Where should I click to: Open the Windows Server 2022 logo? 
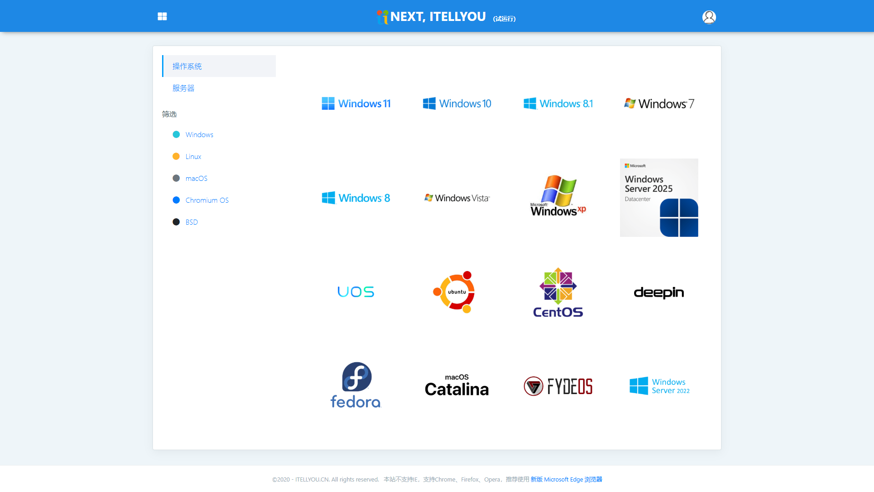[659, 386]
